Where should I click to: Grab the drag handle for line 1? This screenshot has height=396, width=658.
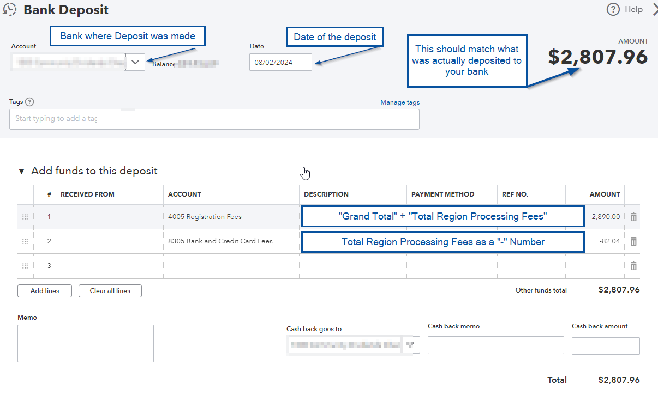[x=25, y=217]
